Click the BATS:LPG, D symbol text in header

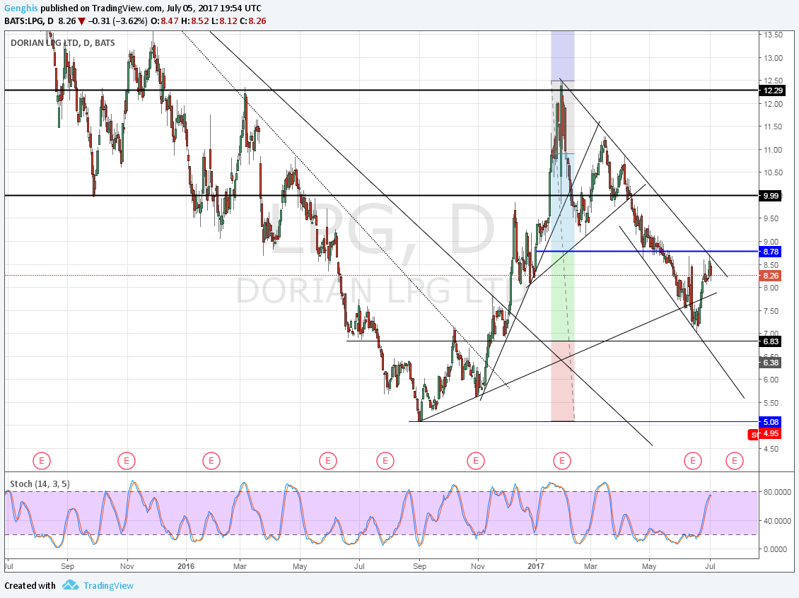29,21
